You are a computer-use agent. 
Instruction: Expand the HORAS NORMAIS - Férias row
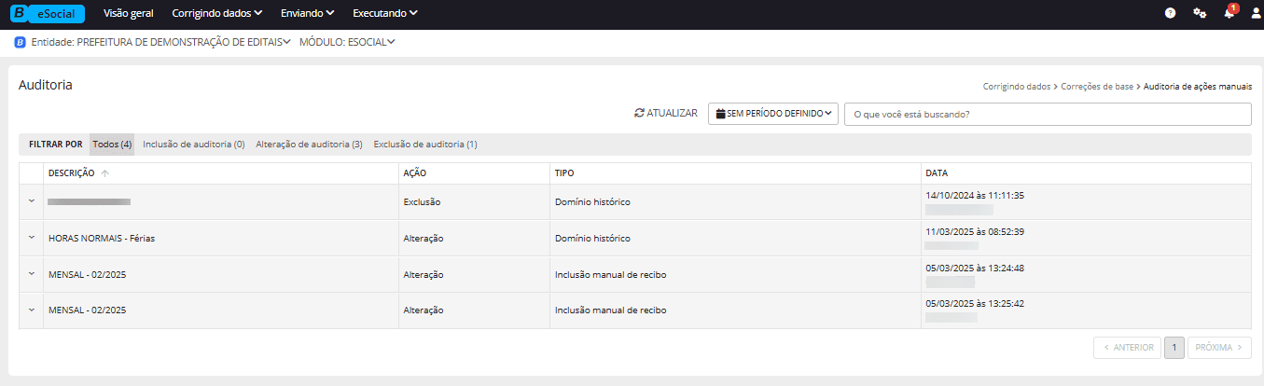pos(31,238)
